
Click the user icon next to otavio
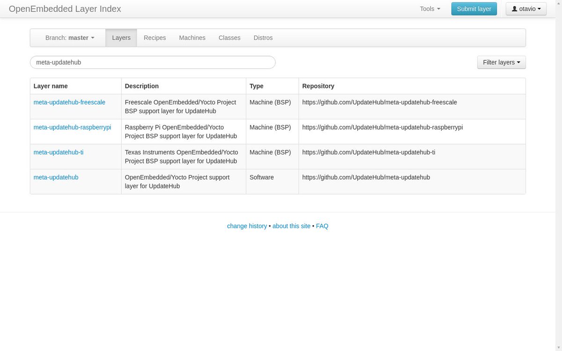[x=514, y=9]
